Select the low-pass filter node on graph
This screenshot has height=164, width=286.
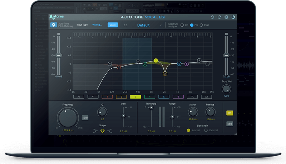tap(207, 64)
